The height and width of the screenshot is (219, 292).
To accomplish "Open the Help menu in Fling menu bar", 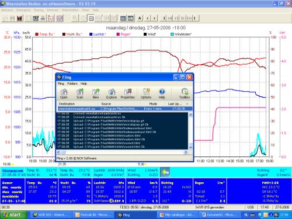I will click(84, 84).
